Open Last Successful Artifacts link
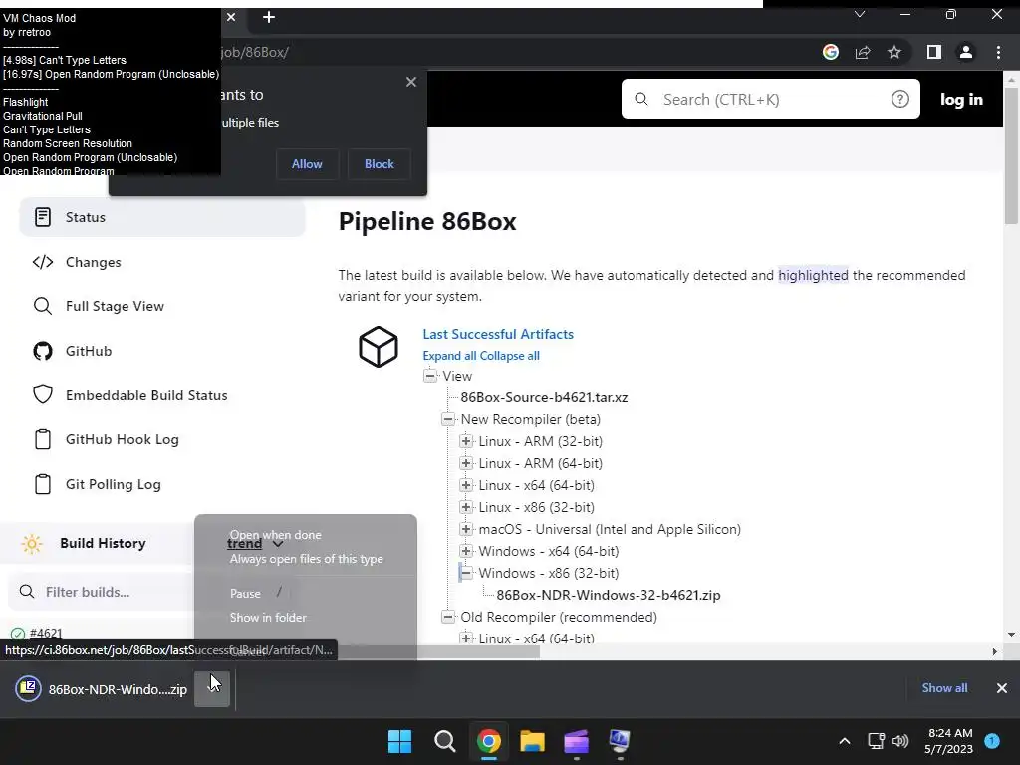 498,334
